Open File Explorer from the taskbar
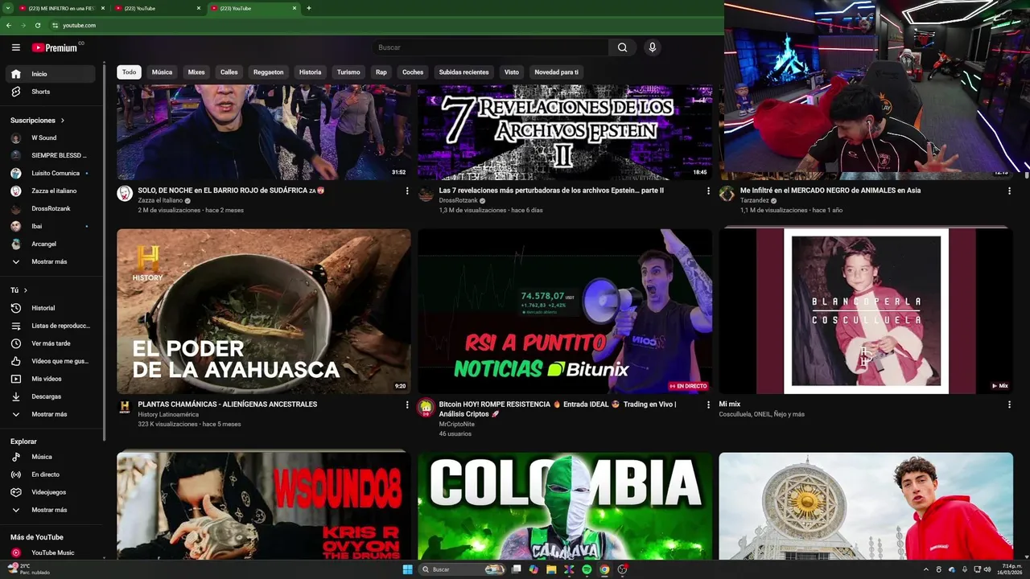Screen dimensions: 1030x579 (x=551, y=569)
